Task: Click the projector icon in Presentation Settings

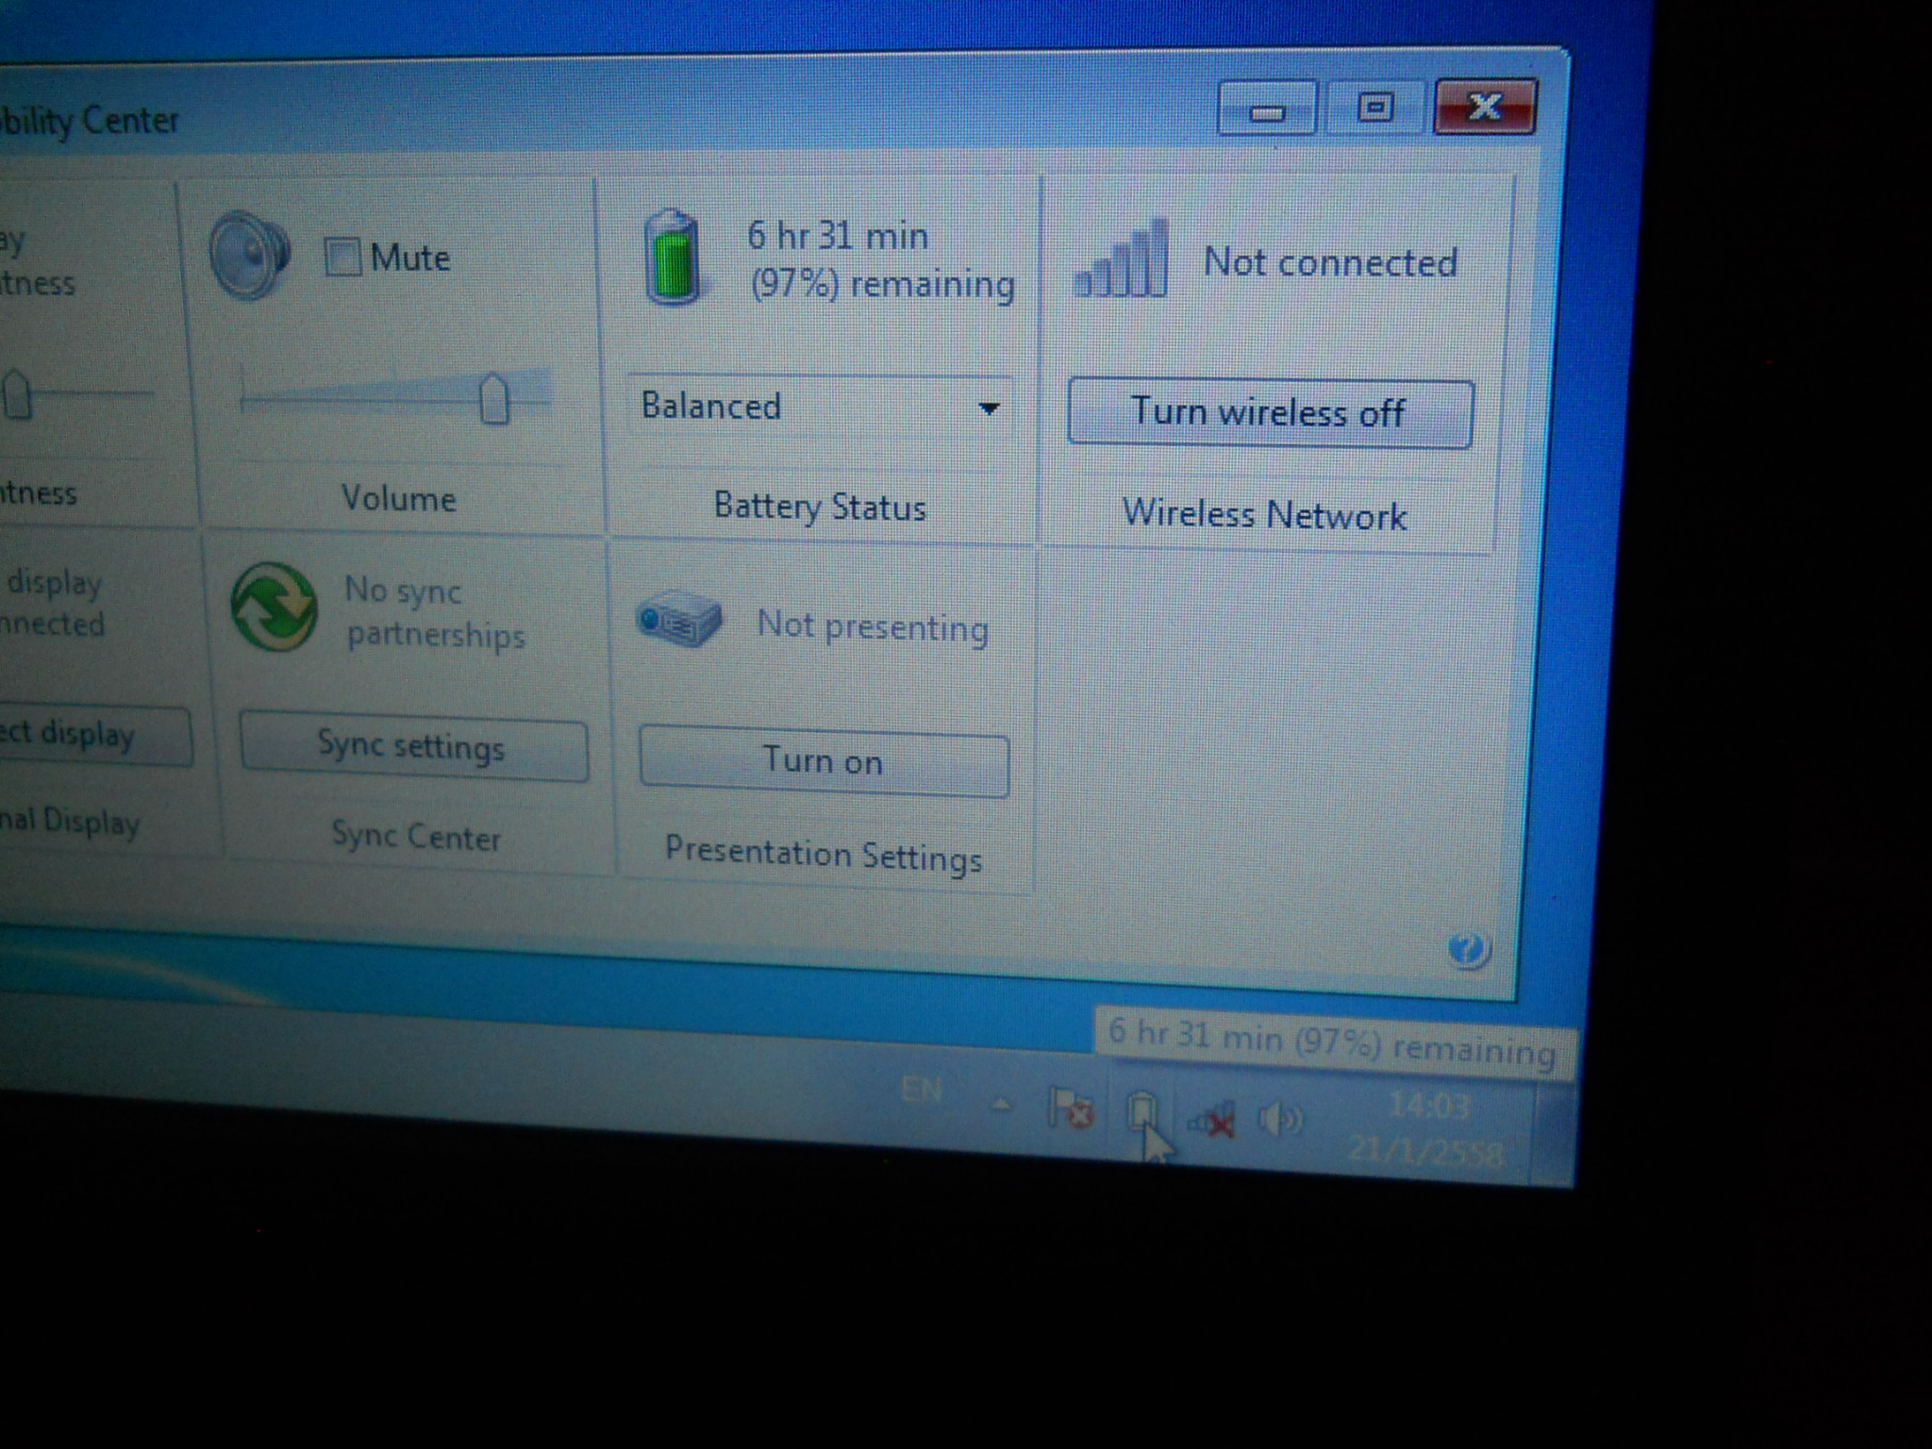Action: tap(679, 618)
